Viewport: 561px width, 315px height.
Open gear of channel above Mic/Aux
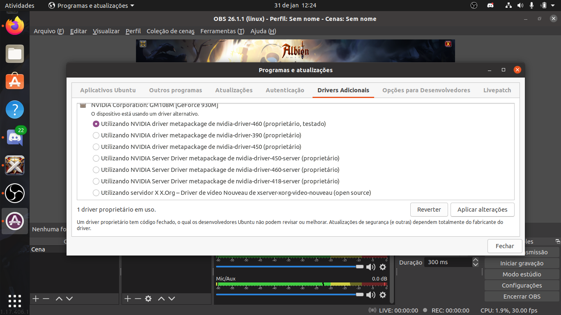pos(383,267)
